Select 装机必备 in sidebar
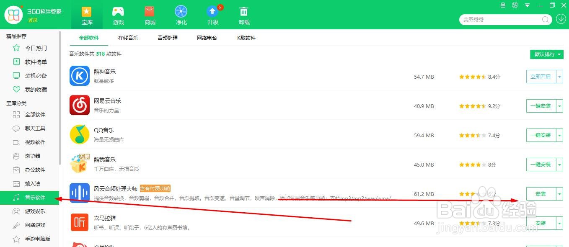The image size is (569, 247). [x=30, y=76]
